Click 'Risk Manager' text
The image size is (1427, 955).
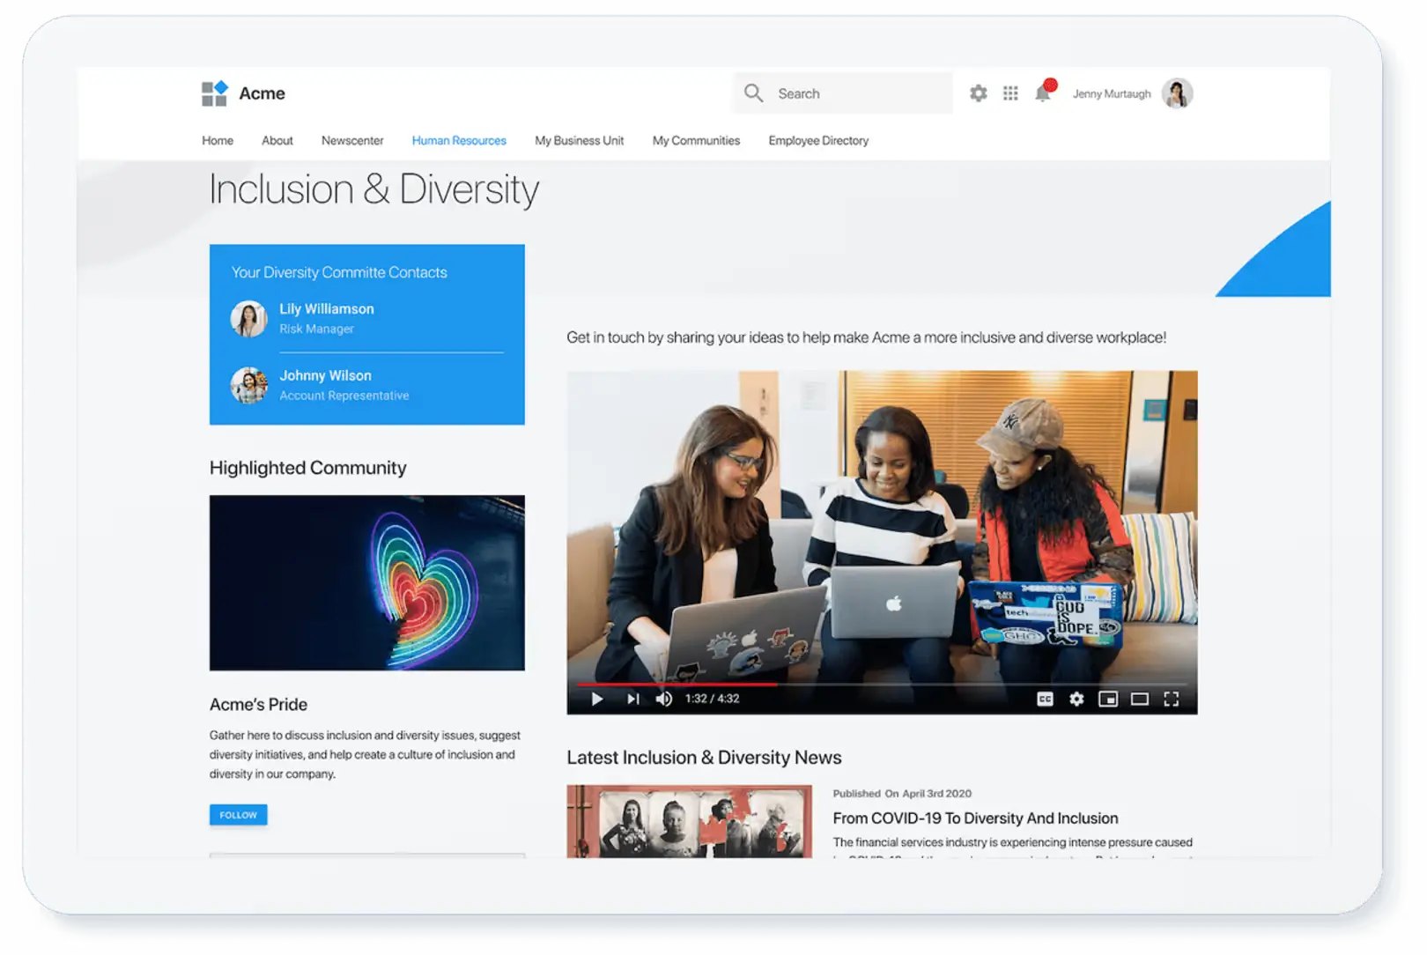[316, 329]
